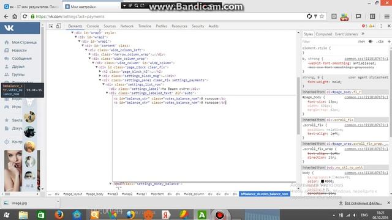Screen dimensions: 392x220
Task: Click the VK logo in page header
Action: point(9,28)
